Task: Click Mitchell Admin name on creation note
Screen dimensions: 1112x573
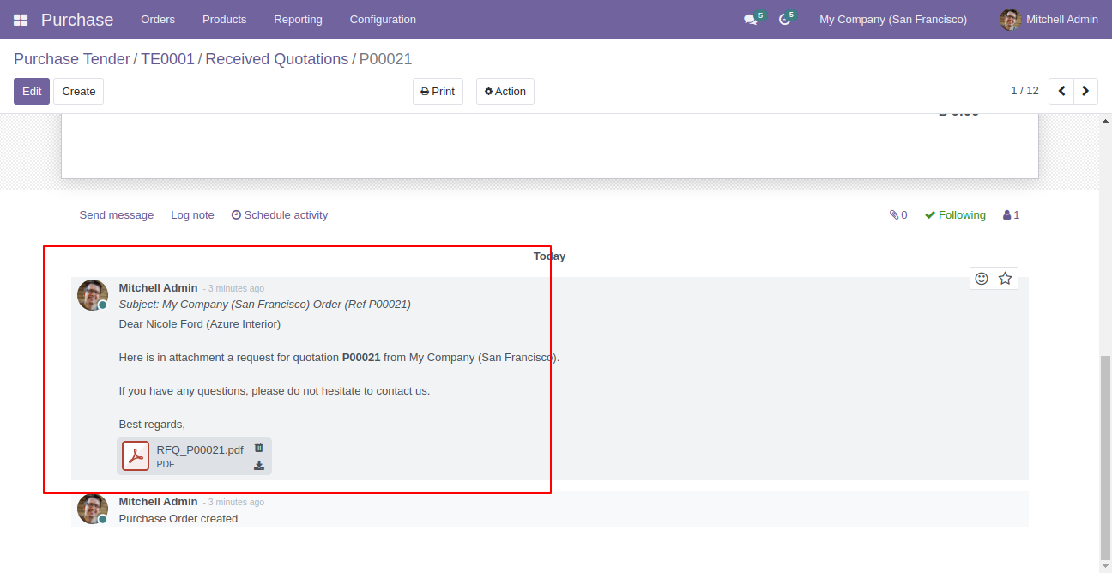Action: 158,502
